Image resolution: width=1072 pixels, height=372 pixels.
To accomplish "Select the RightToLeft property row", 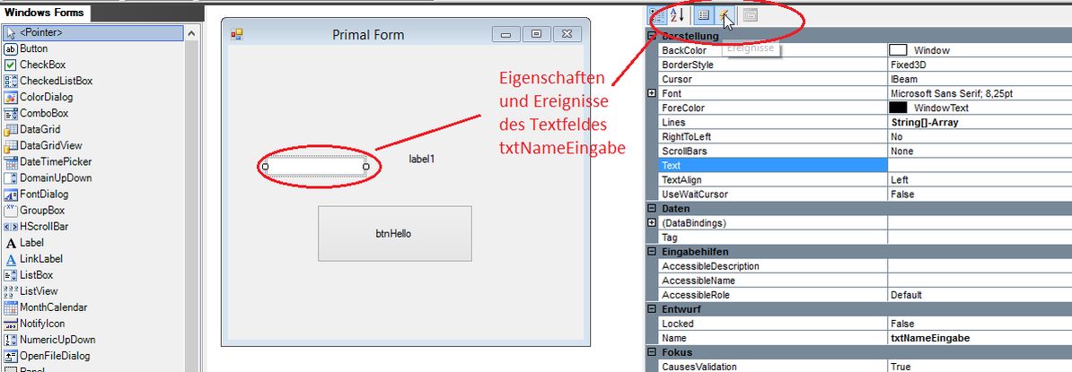I will pyautogui.click(x=865, y=136).
